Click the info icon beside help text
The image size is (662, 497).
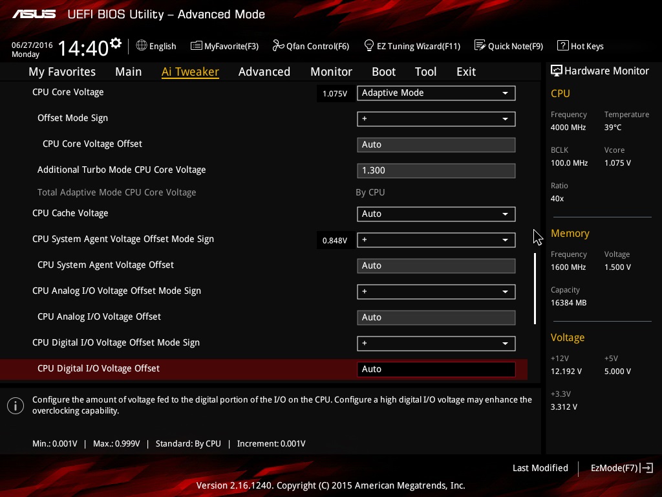pos(16,406)
